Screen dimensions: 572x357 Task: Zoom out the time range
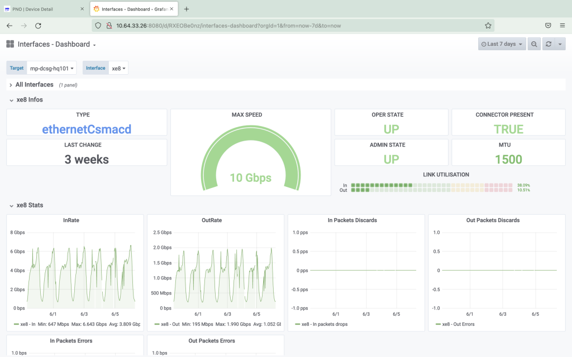(534, 44)
